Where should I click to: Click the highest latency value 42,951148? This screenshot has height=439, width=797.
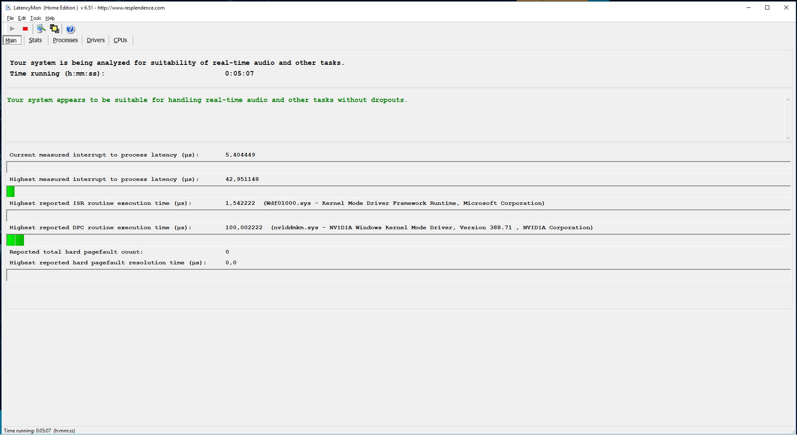click(242, 179)
